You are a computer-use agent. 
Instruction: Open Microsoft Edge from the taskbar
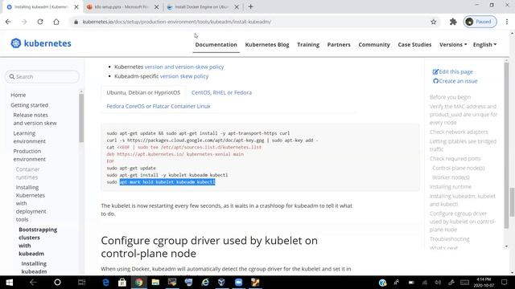(x=105, y=282)
